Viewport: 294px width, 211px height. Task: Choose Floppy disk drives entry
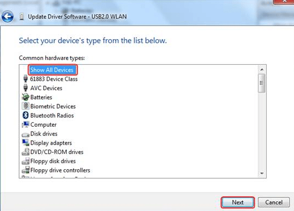[x=53, y=161]
